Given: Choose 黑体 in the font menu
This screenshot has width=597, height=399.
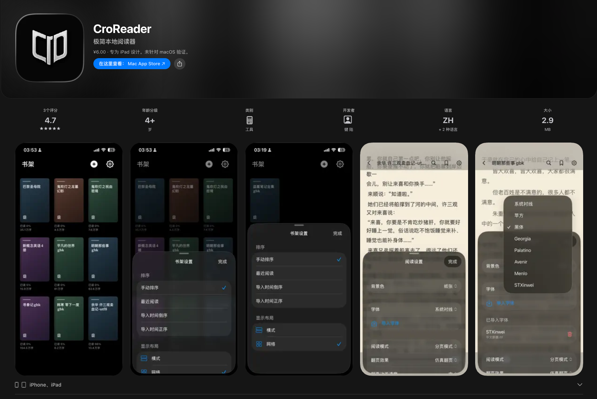Looking at the screenshot, I should [538, 227].
